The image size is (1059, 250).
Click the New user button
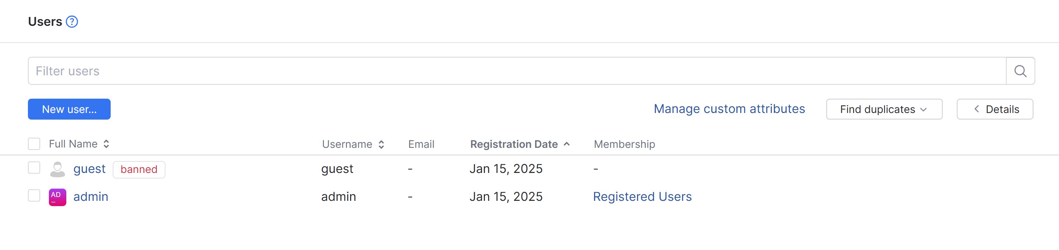(x=69, y=109)
